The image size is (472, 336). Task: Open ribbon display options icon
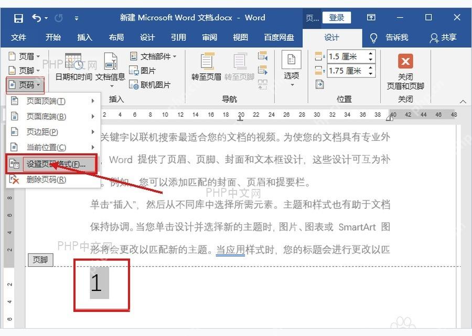coord(371,17)
